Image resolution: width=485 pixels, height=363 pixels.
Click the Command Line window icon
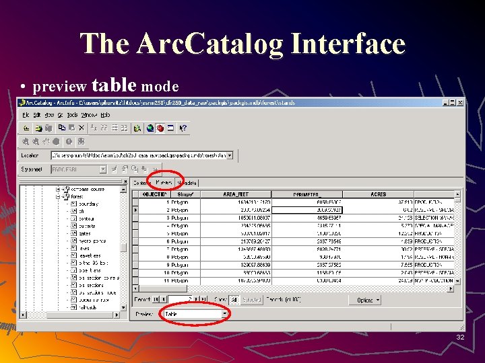[x=170, y=128]
